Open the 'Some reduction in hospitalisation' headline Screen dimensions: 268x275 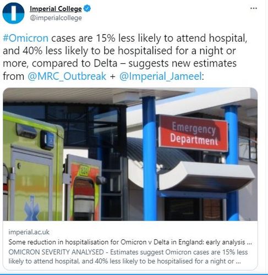tap(130, 242)
